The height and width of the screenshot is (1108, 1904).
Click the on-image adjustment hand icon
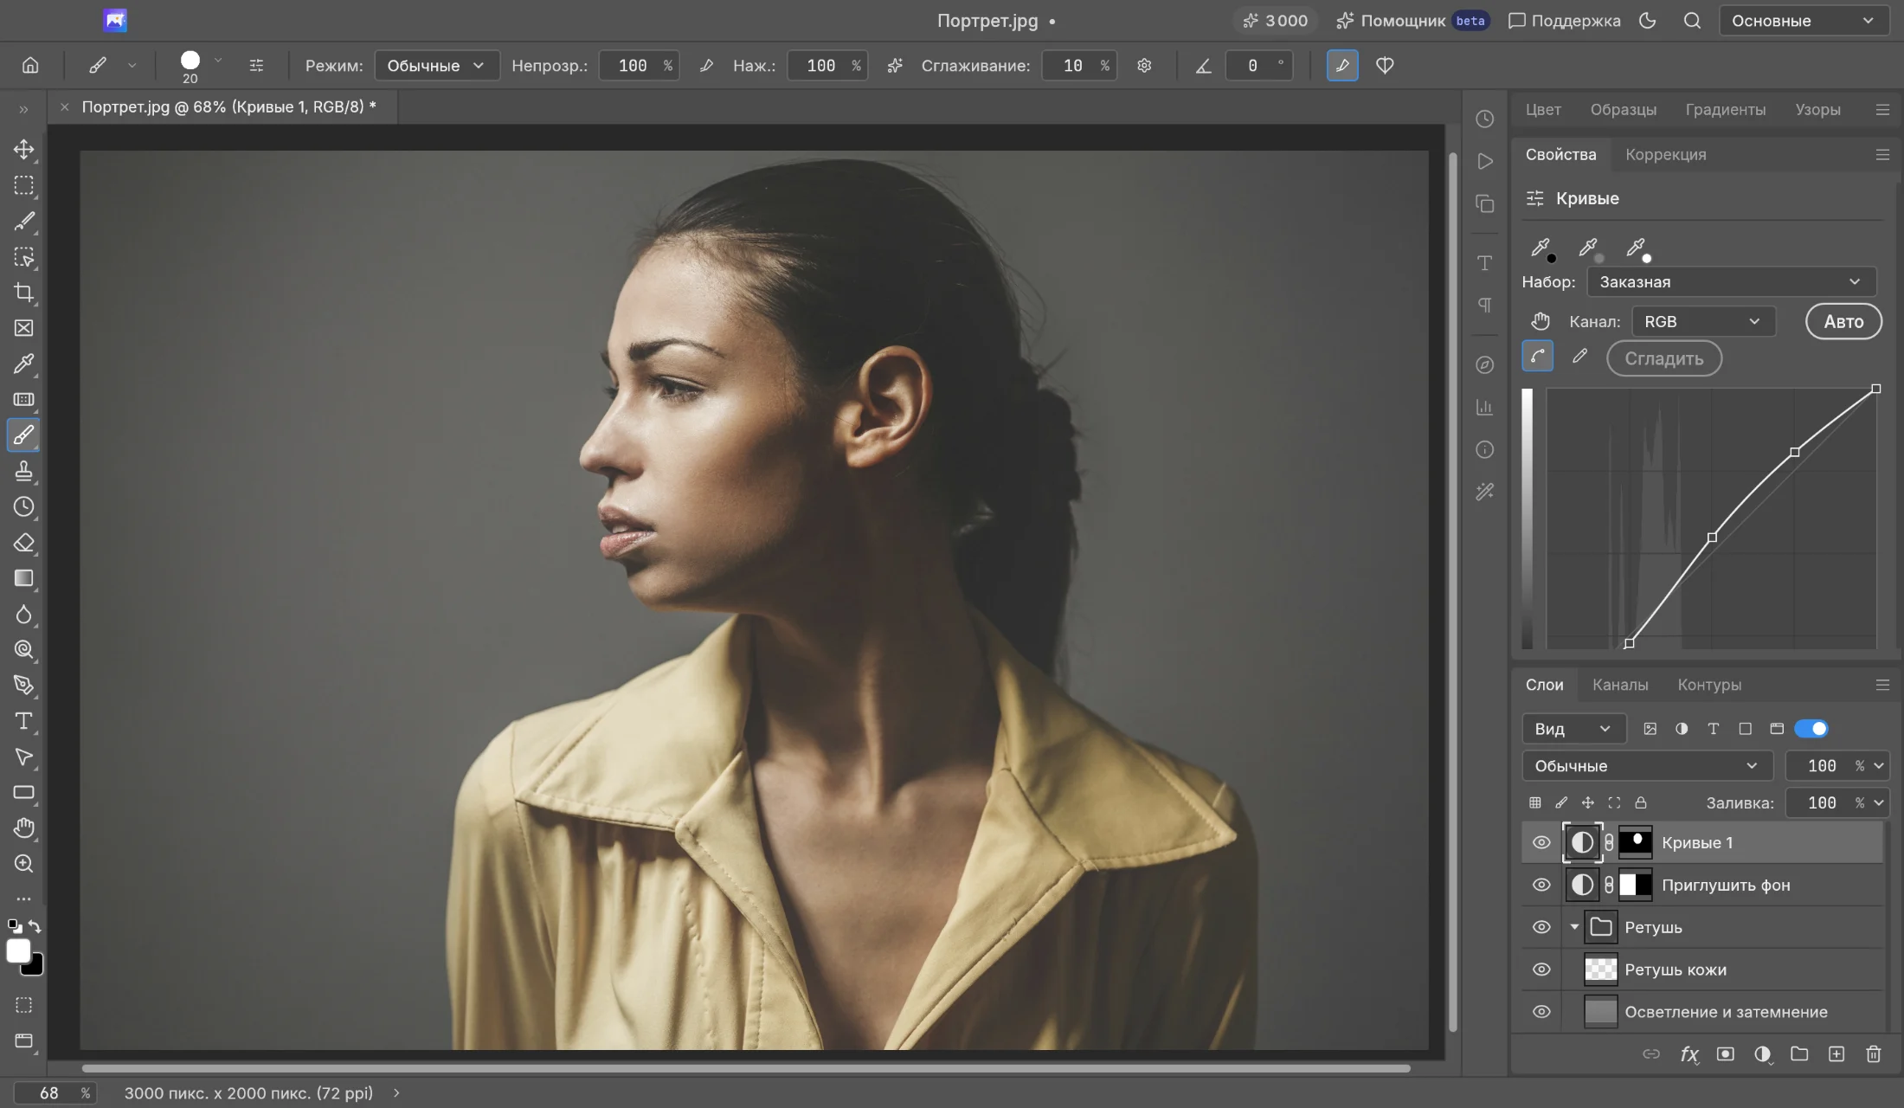click(x=1540, y=321)
